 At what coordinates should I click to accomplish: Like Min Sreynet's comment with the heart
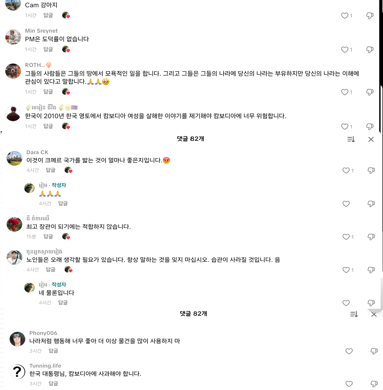(345, 50)
